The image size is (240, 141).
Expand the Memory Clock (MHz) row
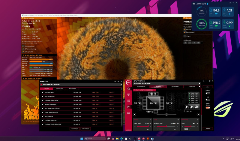(x=42, y=104)
